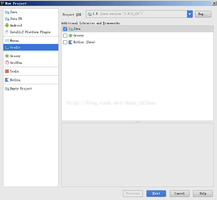Select the 'Empty Project' type label

[21, 89]
